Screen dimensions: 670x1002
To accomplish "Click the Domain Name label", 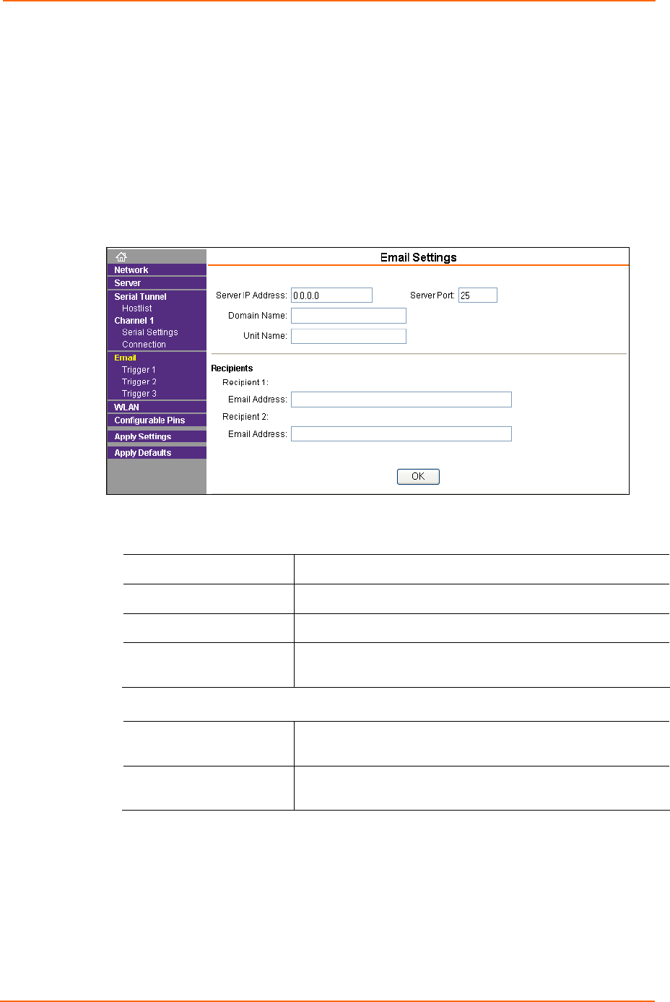I will tap(258, 316).
